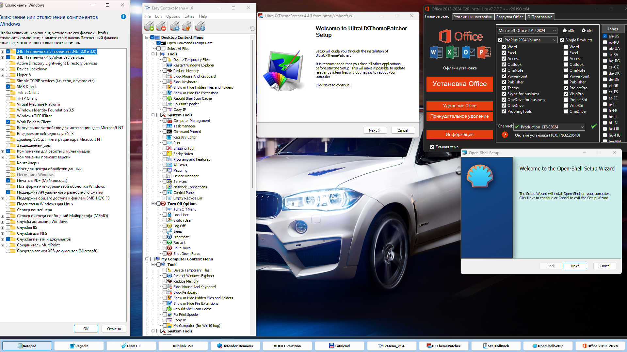The height and width of the screenshot is (352, 627).
Task: Open the List Editor mouse-with-gear icon
Action: pos(175,26)
